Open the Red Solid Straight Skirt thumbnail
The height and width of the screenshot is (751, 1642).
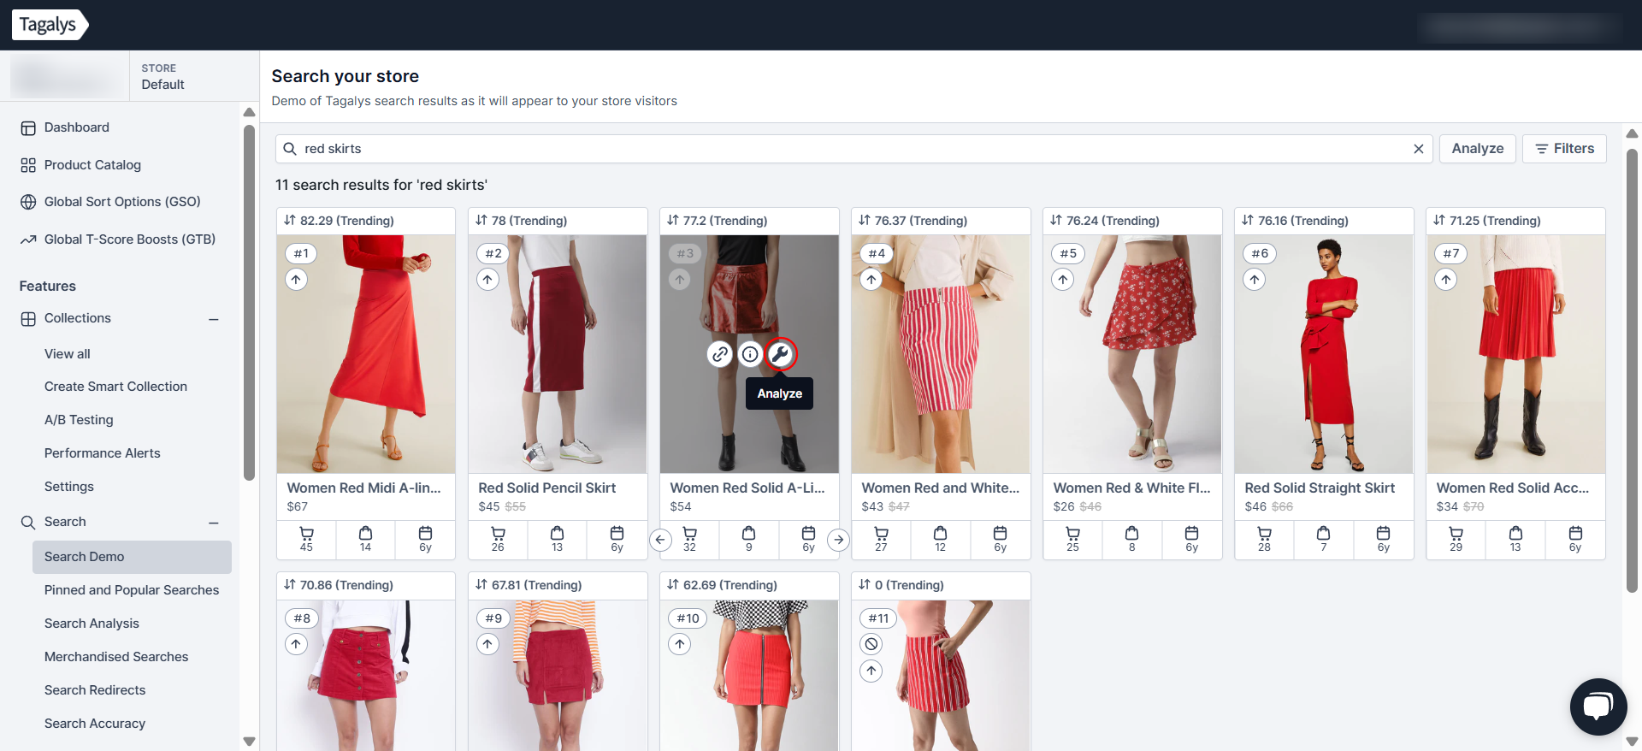[1324, 354]
